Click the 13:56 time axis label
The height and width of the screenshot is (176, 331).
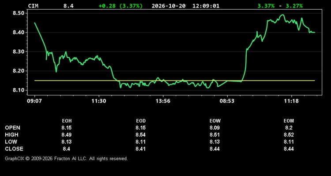click(x=163, y=101)
